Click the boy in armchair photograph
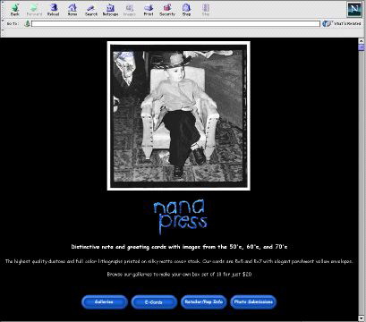Screen dimensions: 366x322 click(178, 115)
